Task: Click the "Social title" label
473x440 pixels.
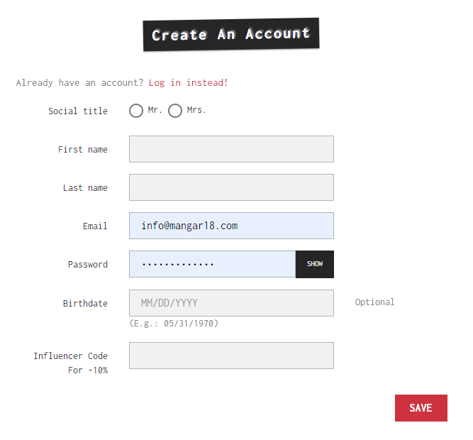Action: (x=78, y=111)
